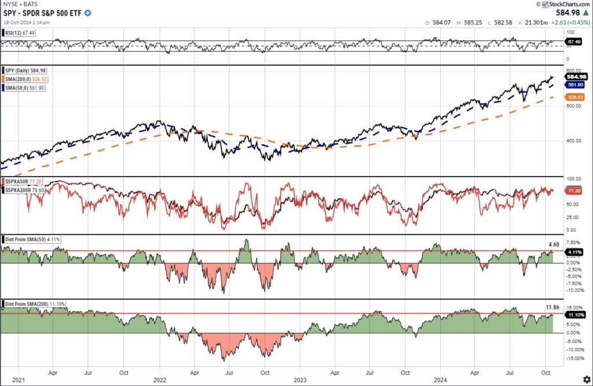Screen dimensions: 593x386
Task: Select the RSI(12) 67.49 legend label
Action: point(20,33)
